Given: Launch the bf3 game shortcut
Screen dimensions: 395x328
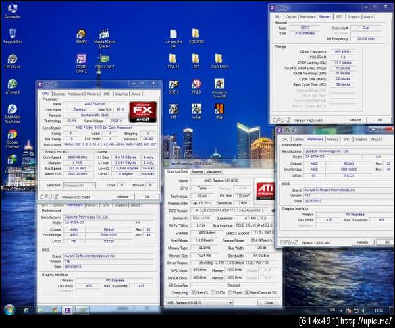Looking at the screenshot, I should click(x=173, y=111).
